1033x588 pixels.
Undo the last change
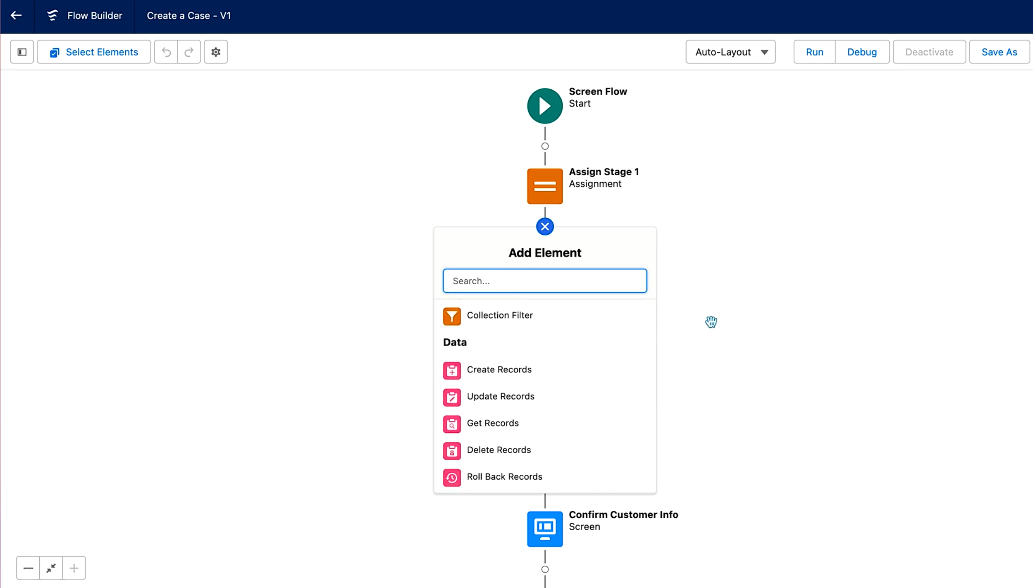pos(166,52)
